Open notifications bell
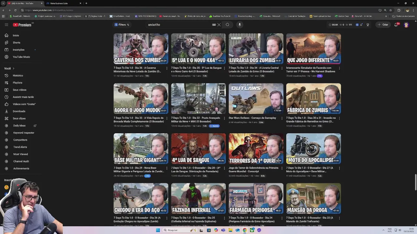 pyautogui.click(x=396, y=25)
